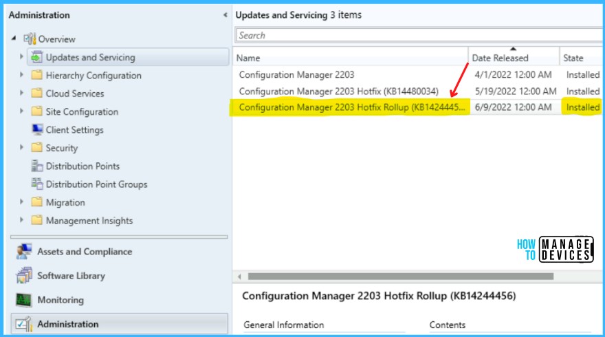Switch to Administration workspace
This screenshot has height=337, width=605.
[x=120, y=324]
